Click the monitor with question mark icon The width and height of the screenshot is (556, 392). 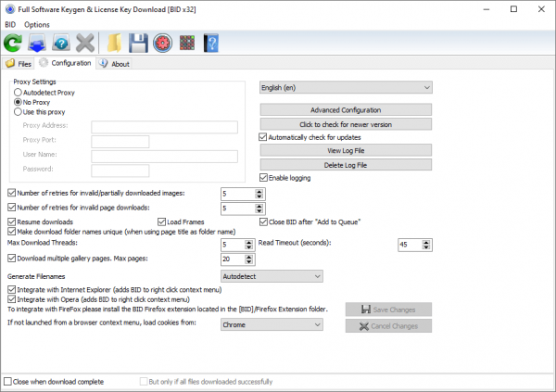pos(61,44)
